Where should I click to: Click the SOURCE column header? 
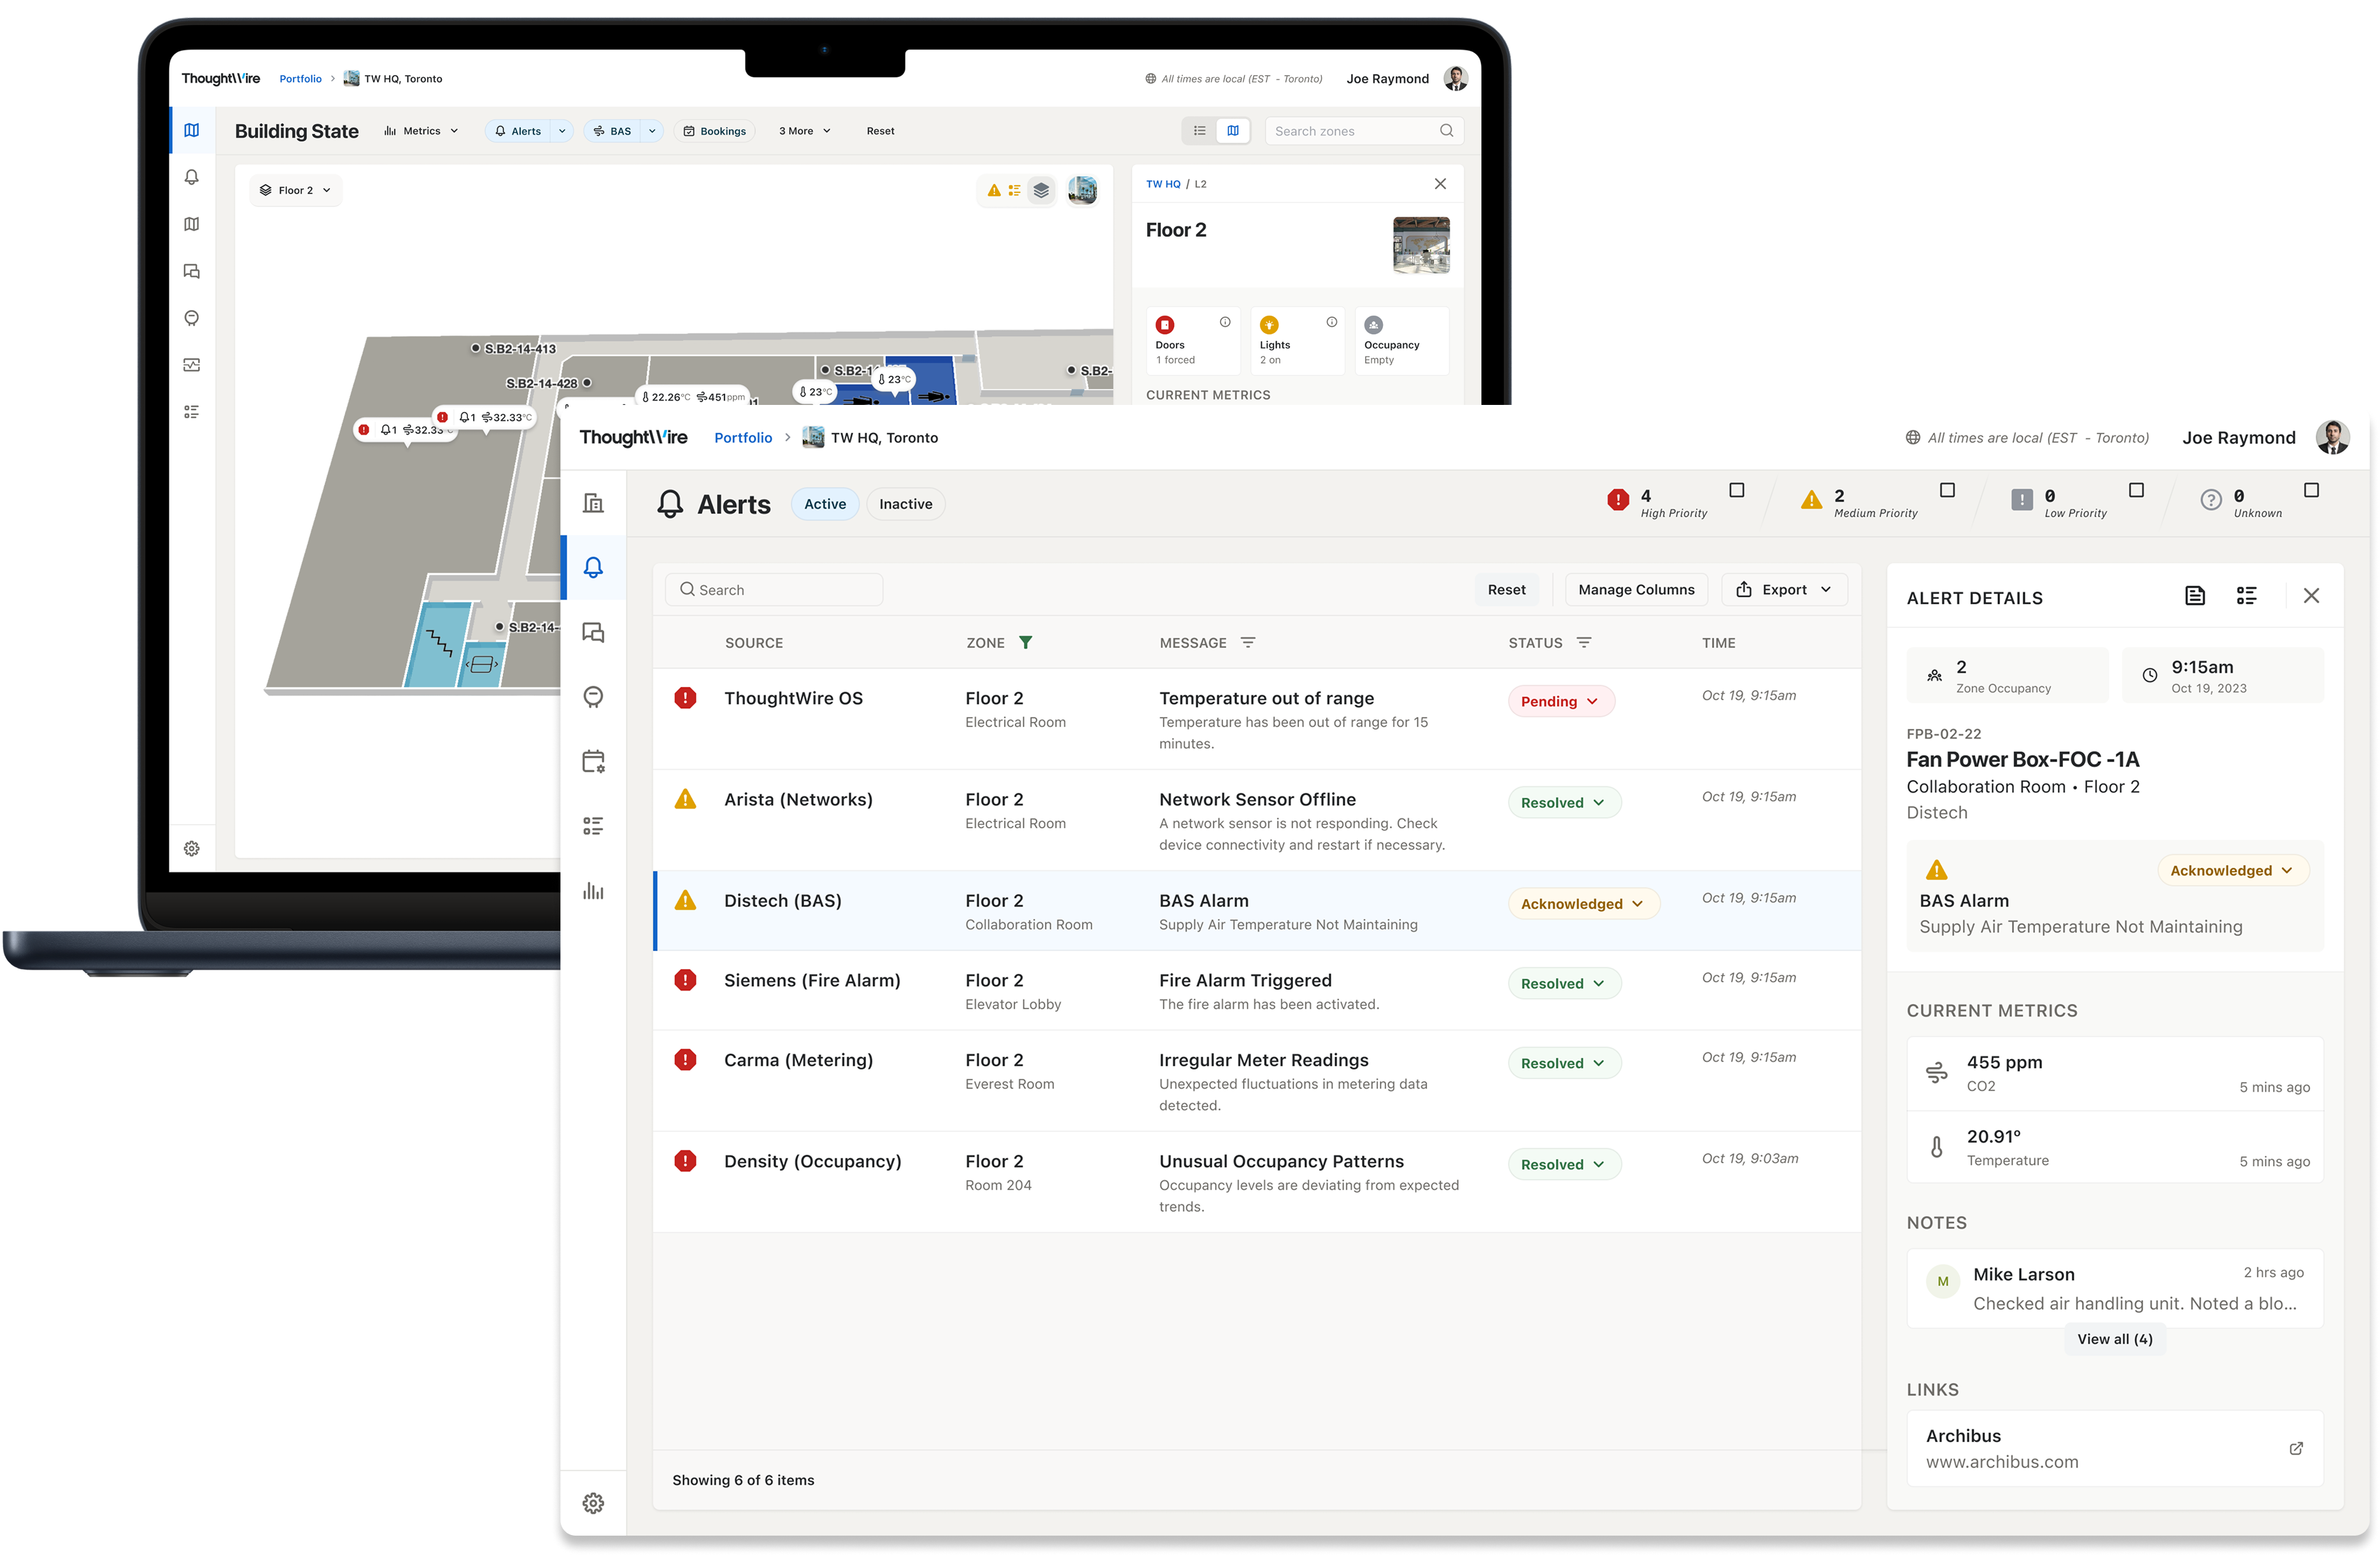[x=754, y=642]
